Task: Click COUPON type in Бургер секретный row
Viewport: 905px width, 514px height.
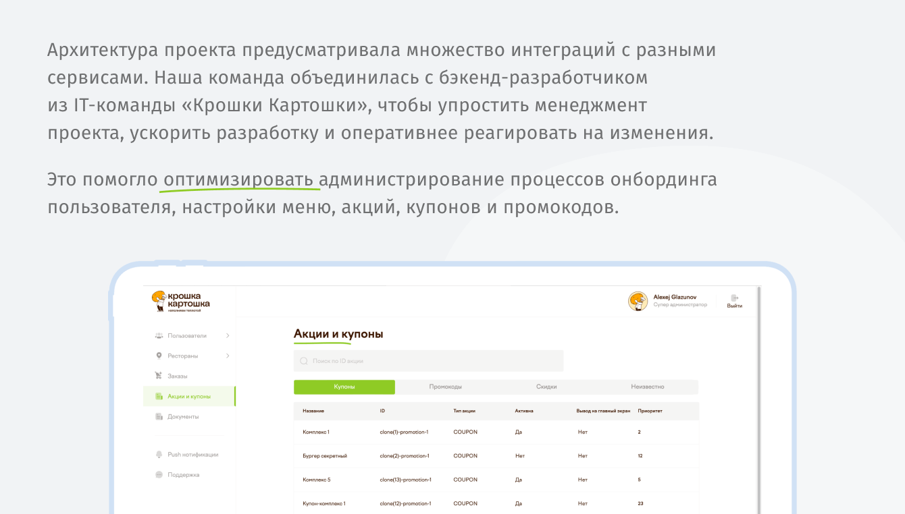Action: [465, 456]
